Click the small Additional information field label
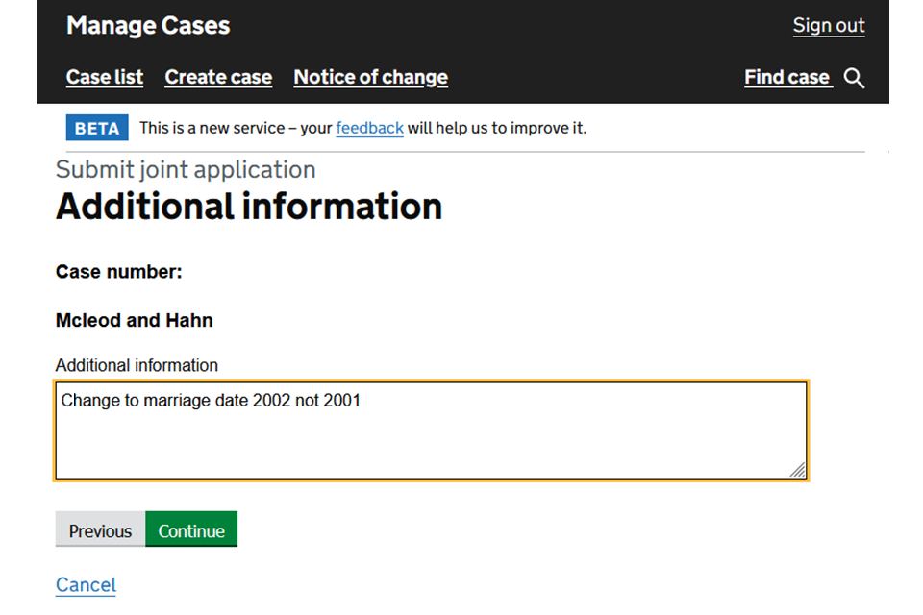The image size is (923, 615). 137,365
